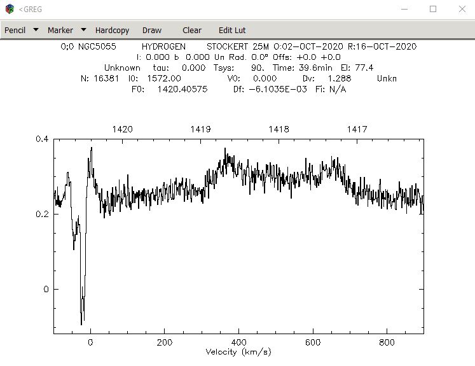
Task: Click the GREG application icon in title bar
Action: click(10, 9)
